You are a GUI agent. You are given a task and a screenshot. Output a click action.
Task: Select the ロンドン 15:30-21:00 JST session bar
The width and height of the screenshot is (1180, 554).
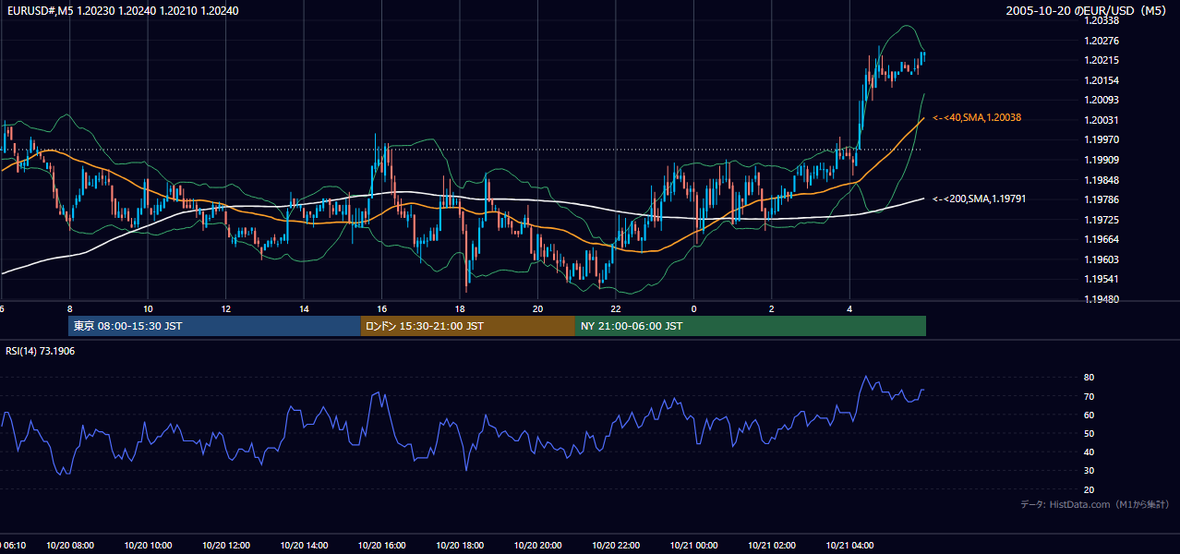click(x=468, y=326)
